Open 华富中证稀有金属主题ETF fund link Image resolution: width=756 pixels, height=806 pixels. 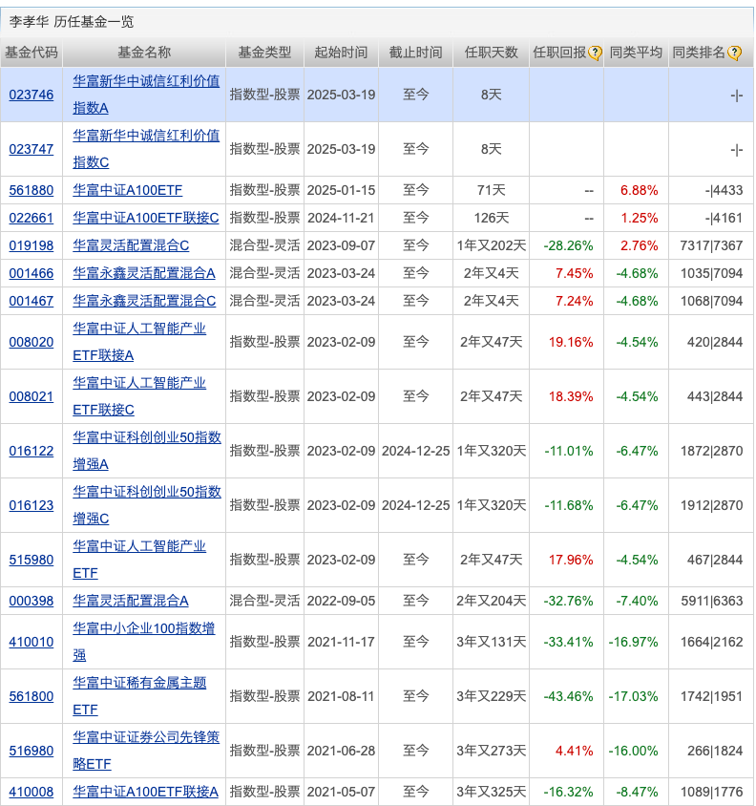click(x=139, y=696)
